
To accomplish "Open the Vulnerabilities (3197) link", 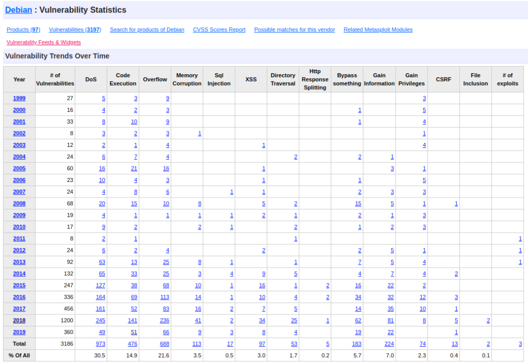I will (75, 30).
